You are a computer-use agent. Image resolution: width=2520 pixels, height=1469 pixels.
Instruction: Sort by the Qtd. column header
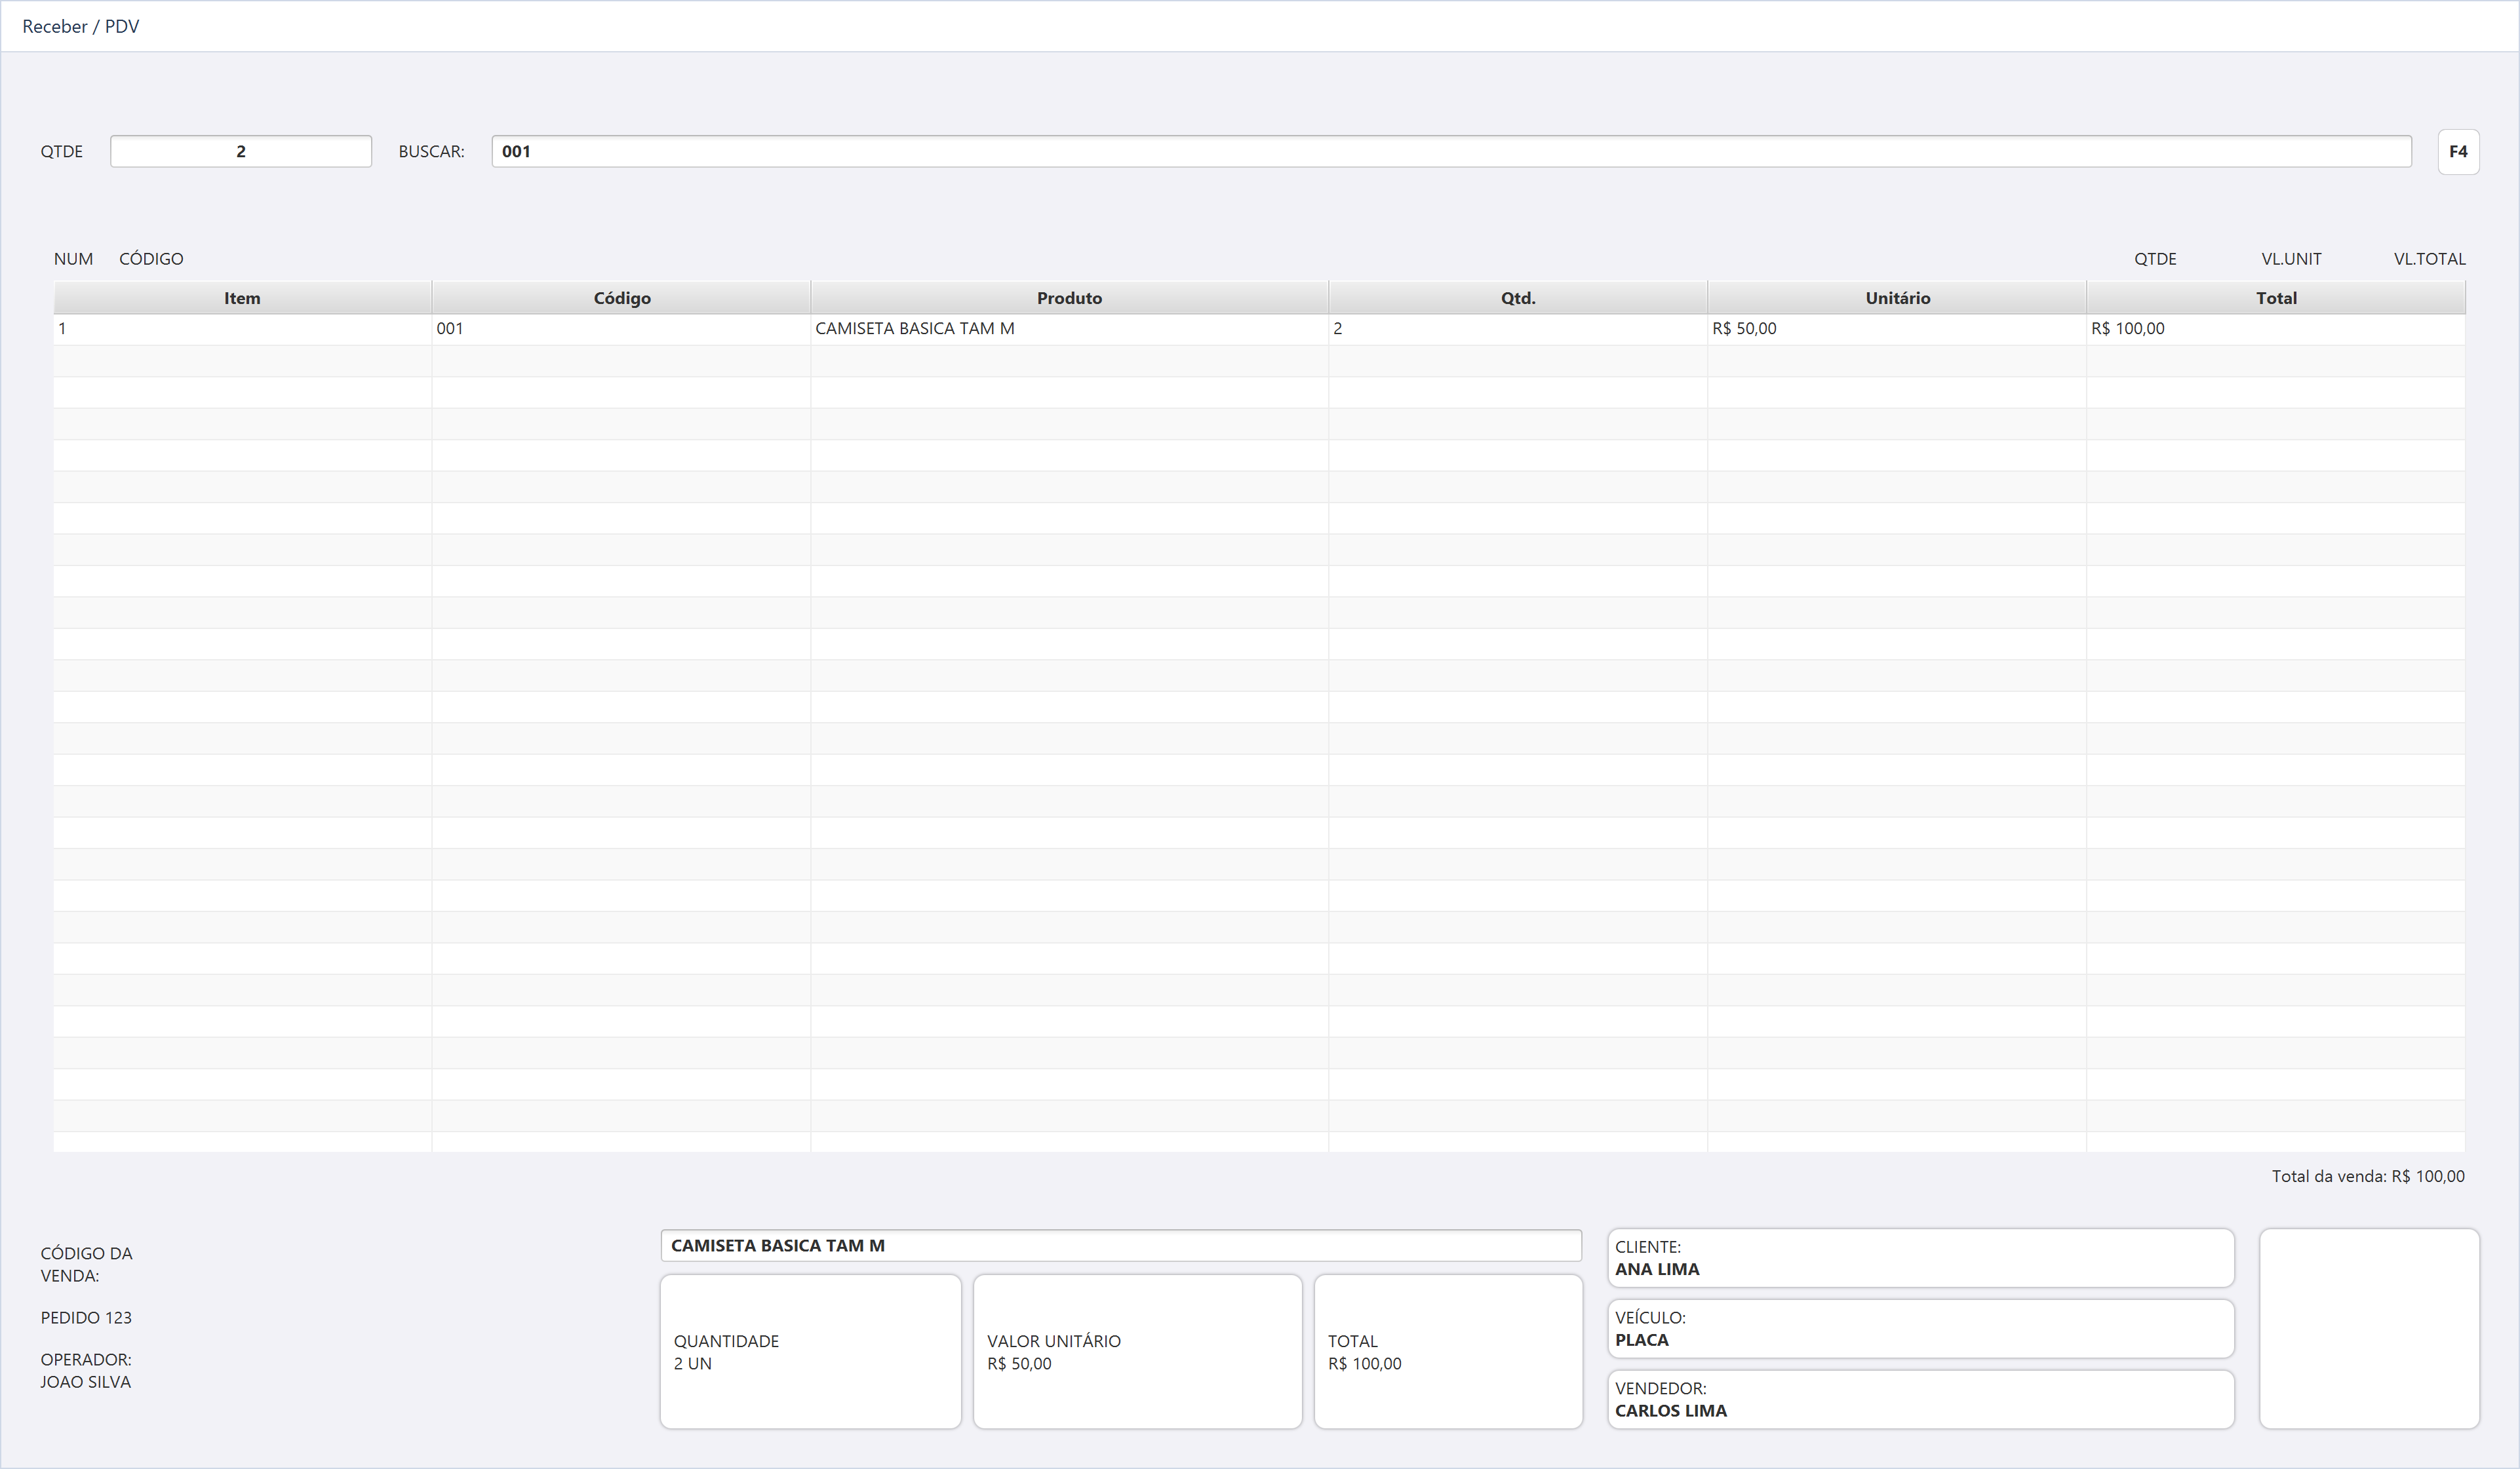(x=1518, y=298)
